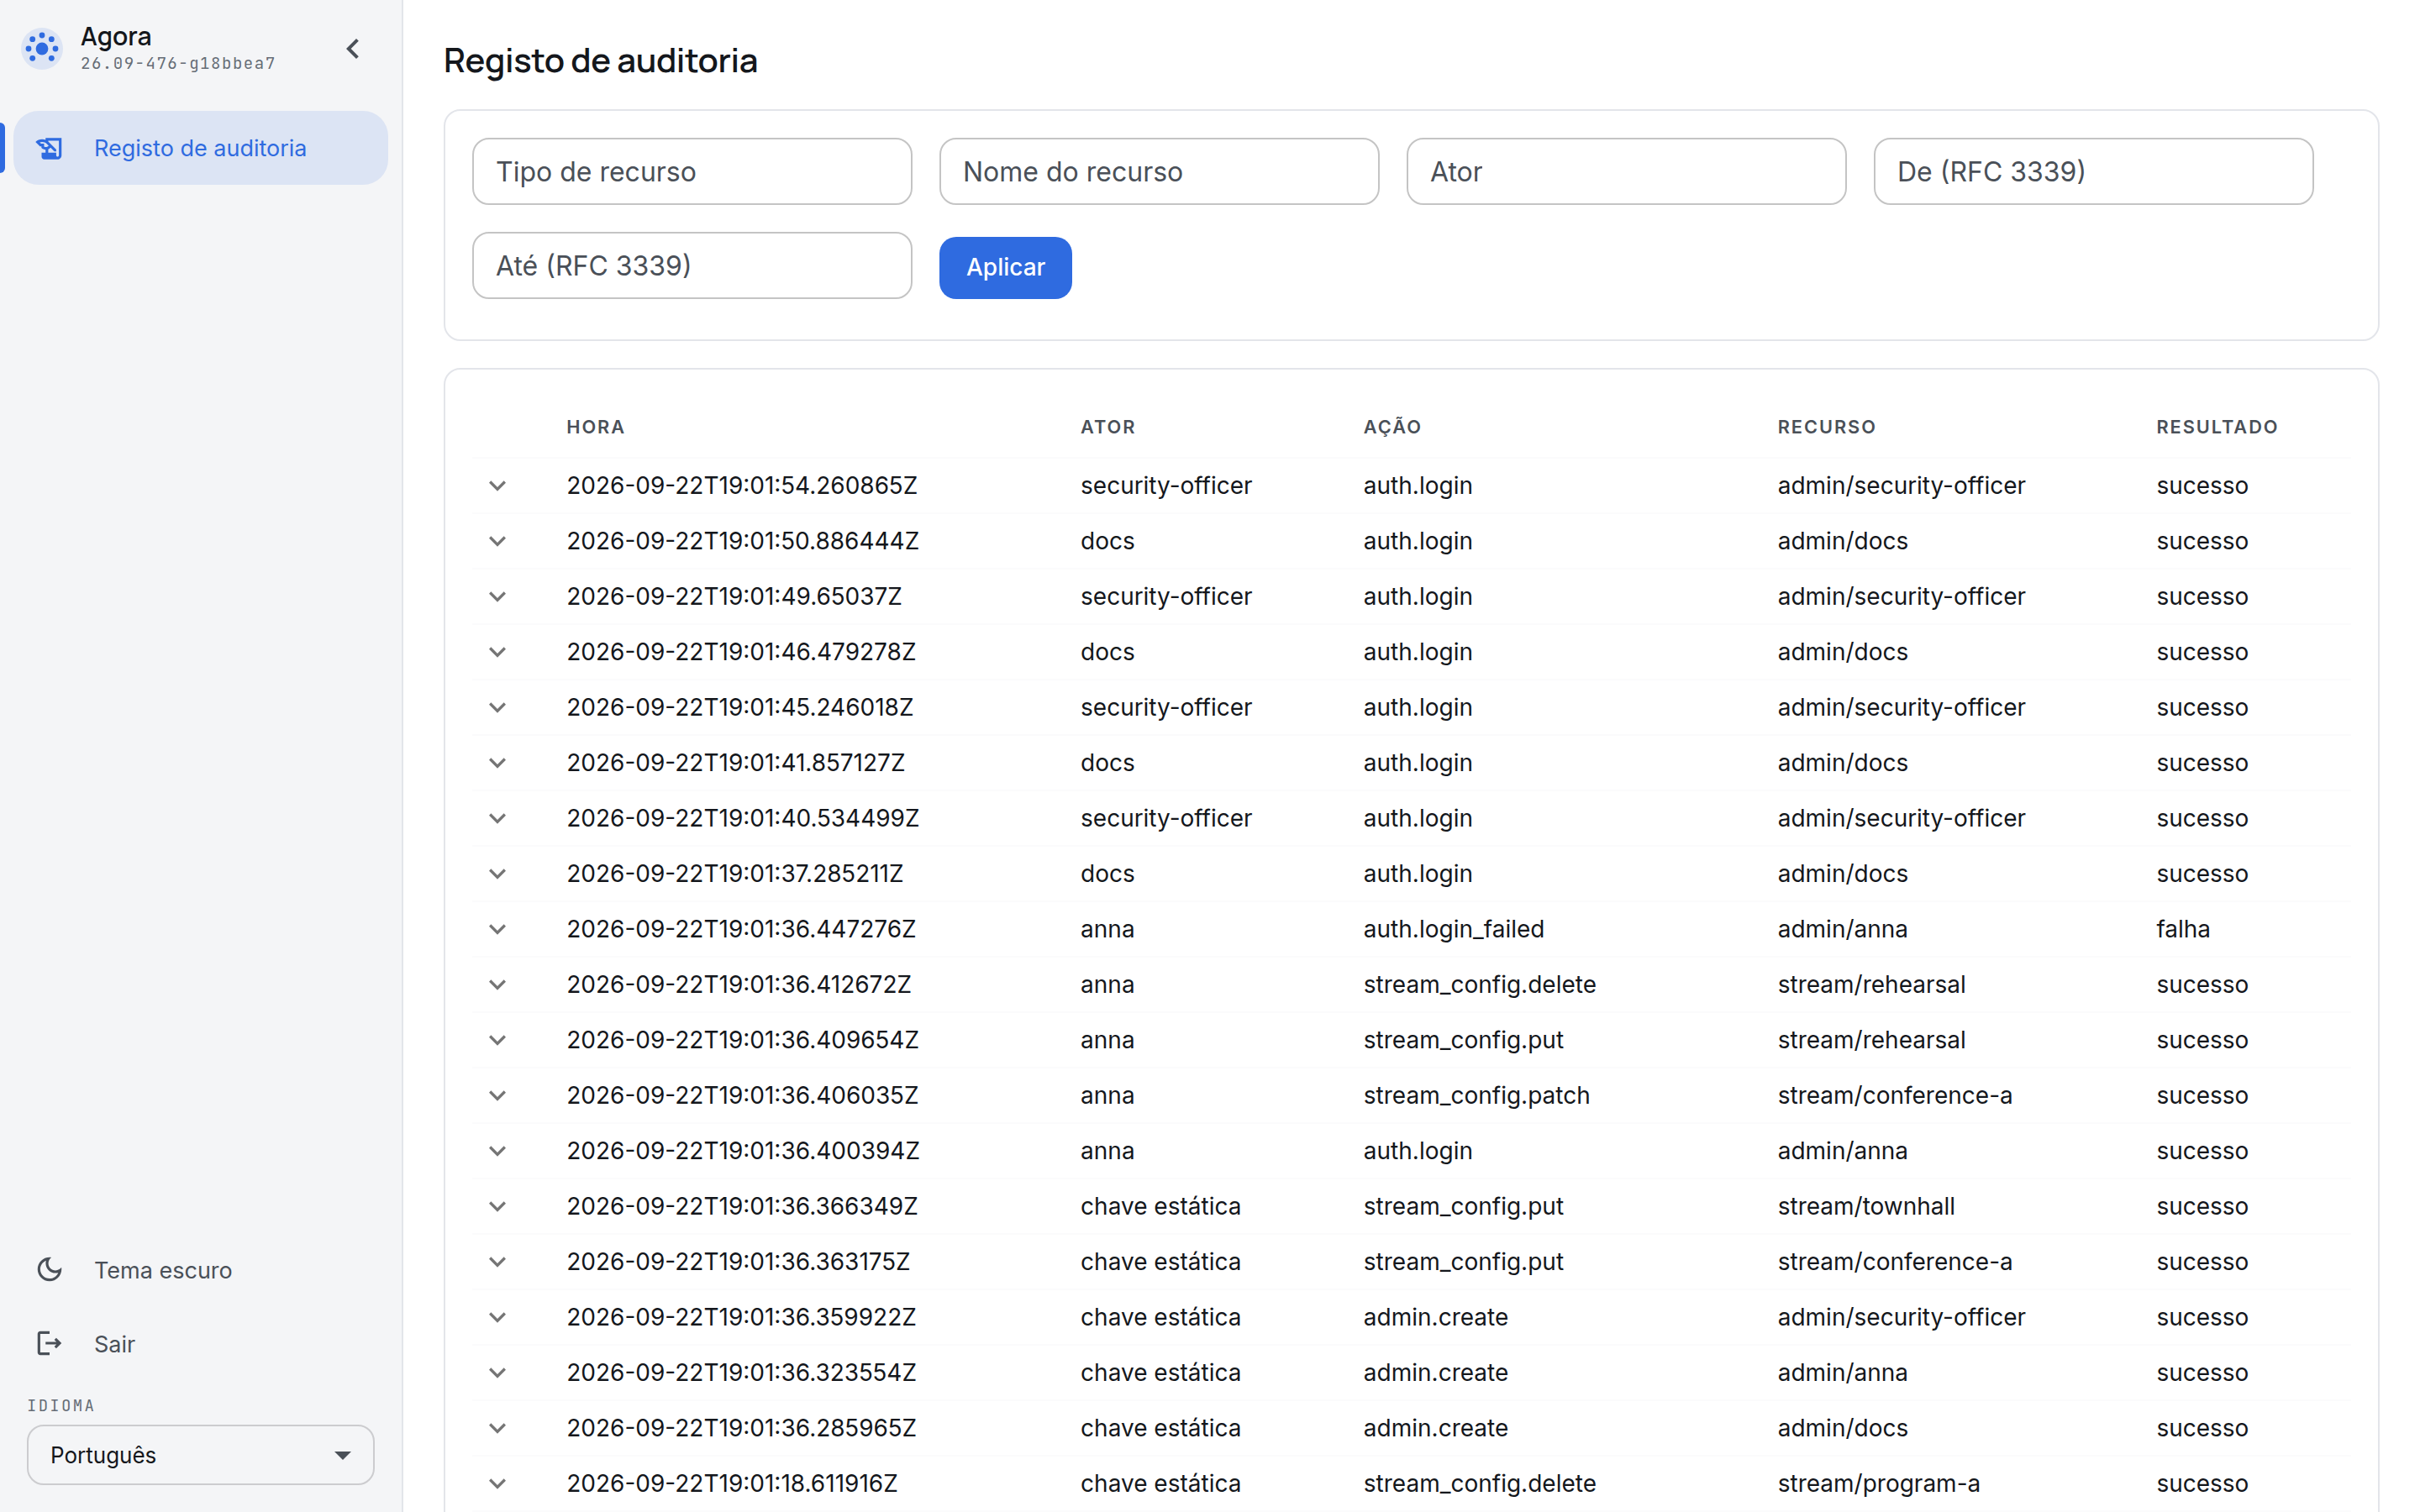Expand the stream_config.patch row chevron
This screenshot has width=2420, height=1512.
[x=497, y=1096]
